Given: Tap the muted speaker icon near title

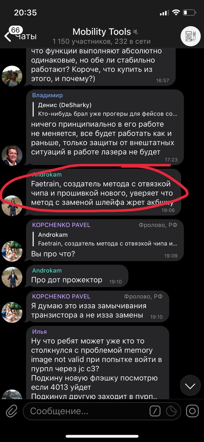Looking at the screenshot, I should [x=136, y=32].
